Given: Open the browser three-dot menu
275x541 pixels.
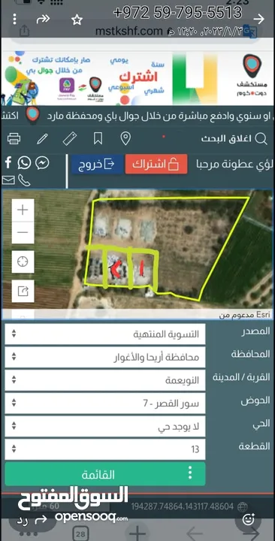Looking at the screenshot, I should [14, 20].
